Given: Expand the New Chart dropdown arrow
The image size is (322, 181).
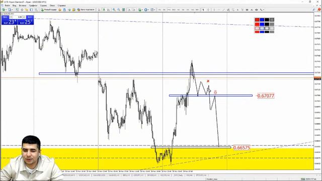Looking at the screenshot, I should click(6, 10).
